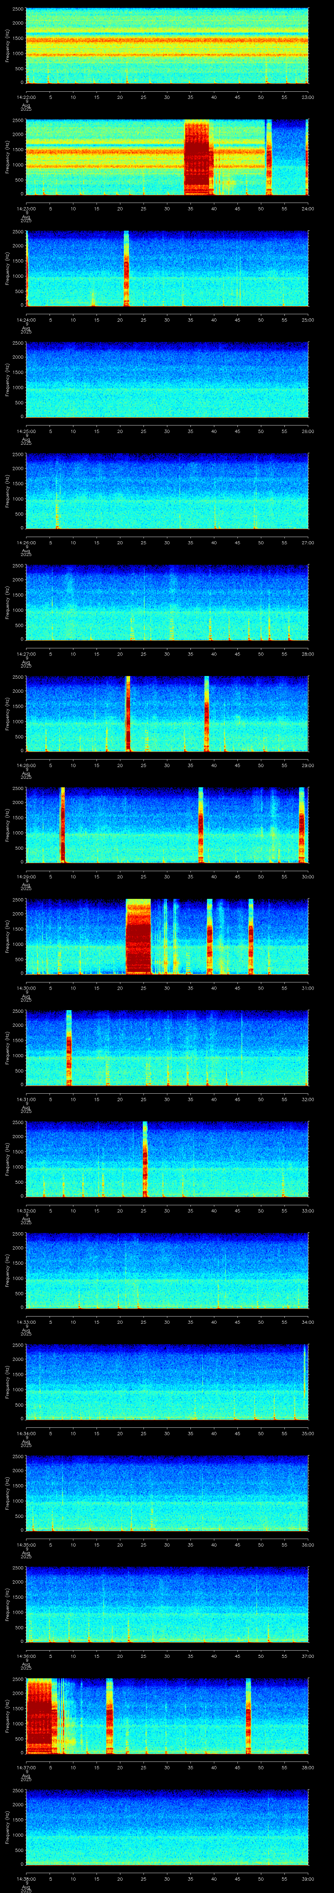Select the 14:29:00 start time label
The width and height of the screenshot is (334, 1893).
26,877
